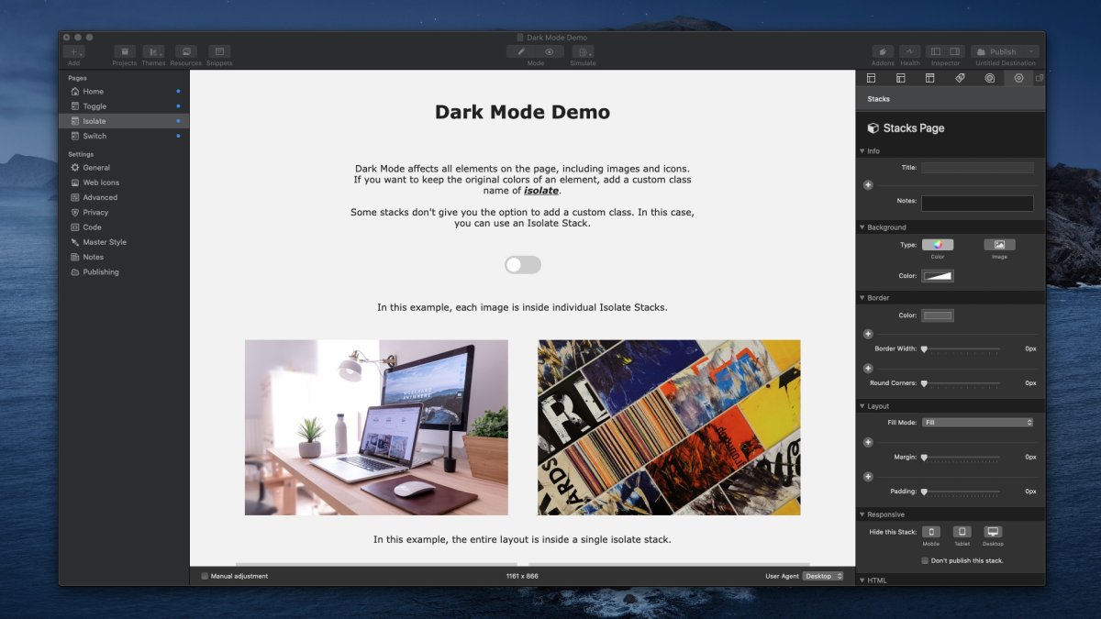Select the tag-shaped inspector tab icon
The width and height of the screenshot is (1101, 619).
(x=960, y=78)
